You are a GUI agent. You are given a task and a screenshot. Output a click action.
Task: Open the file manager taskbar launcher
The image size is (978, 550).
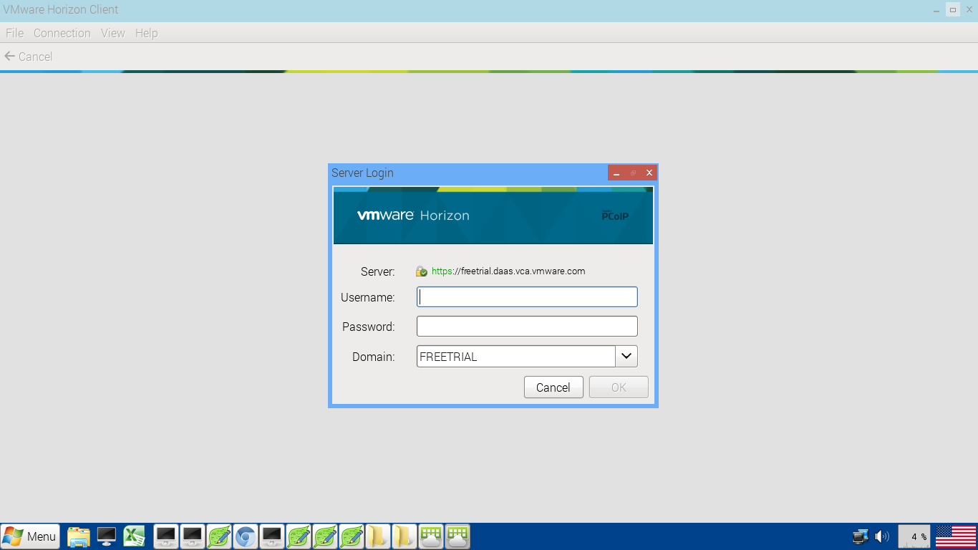pyautogui.click(x=79, y=536)
